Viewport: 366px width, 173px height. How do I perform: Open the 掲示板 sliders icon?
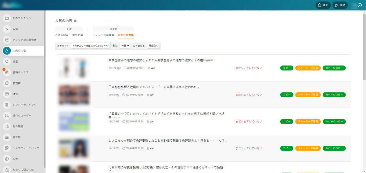click(x=7, y=137)
